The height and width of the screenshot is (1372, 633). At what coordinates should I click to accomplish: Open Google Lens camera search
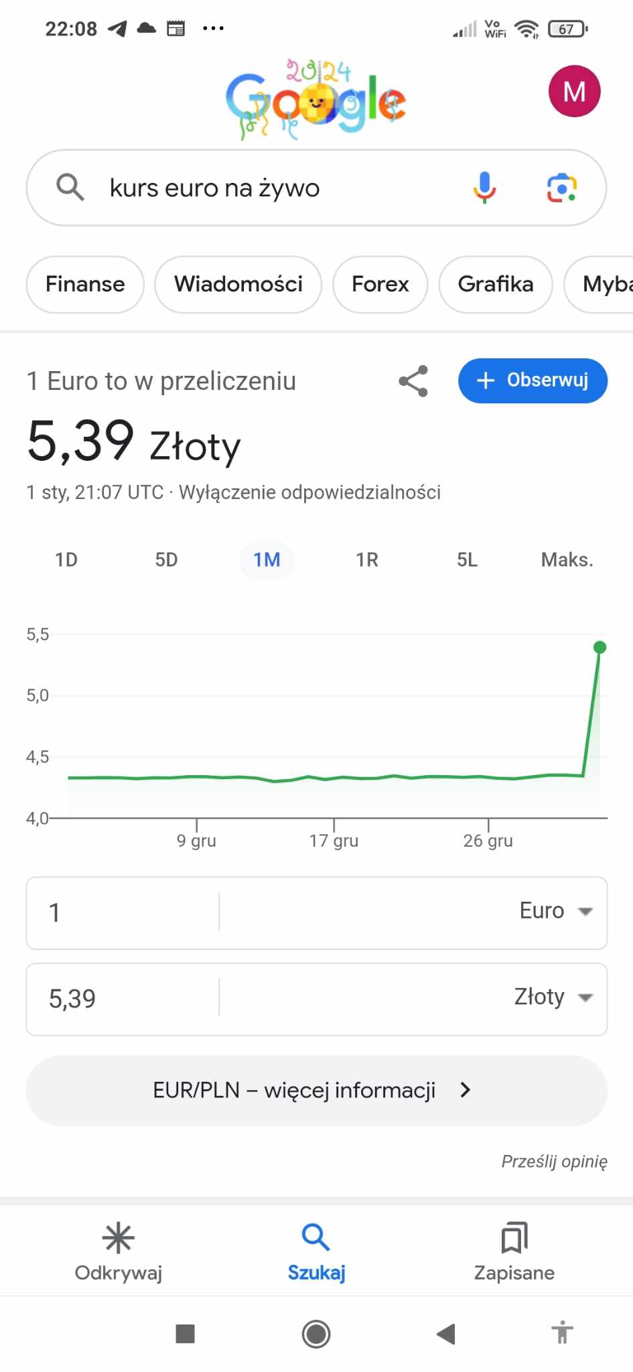(x=561, y=188)
